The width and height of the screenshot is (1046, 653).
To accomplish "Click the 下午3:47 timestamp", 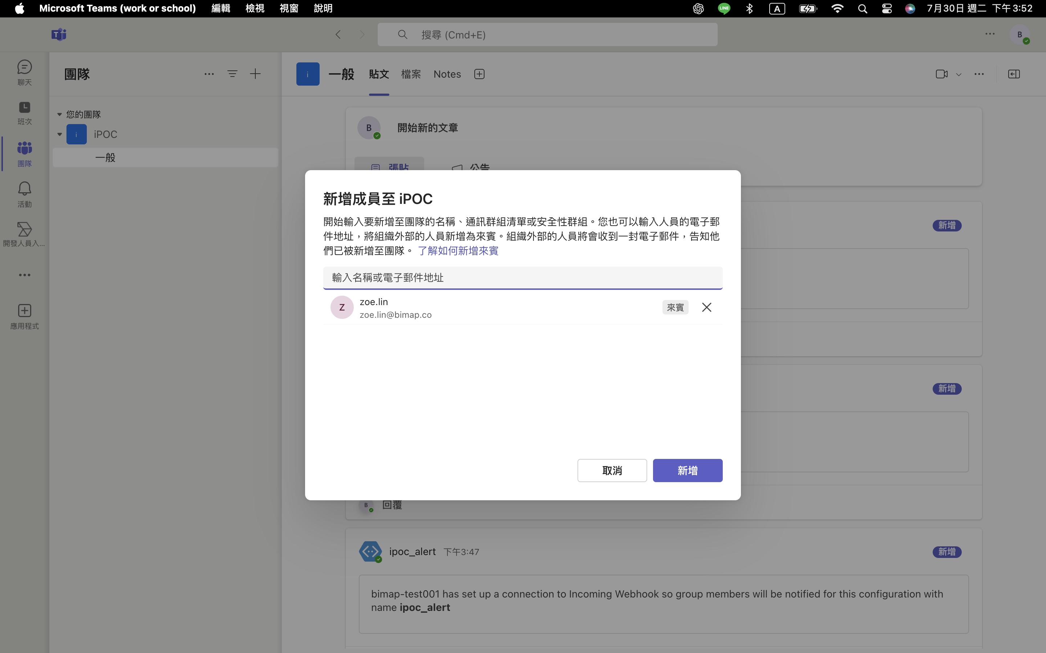I will (461, 552).
